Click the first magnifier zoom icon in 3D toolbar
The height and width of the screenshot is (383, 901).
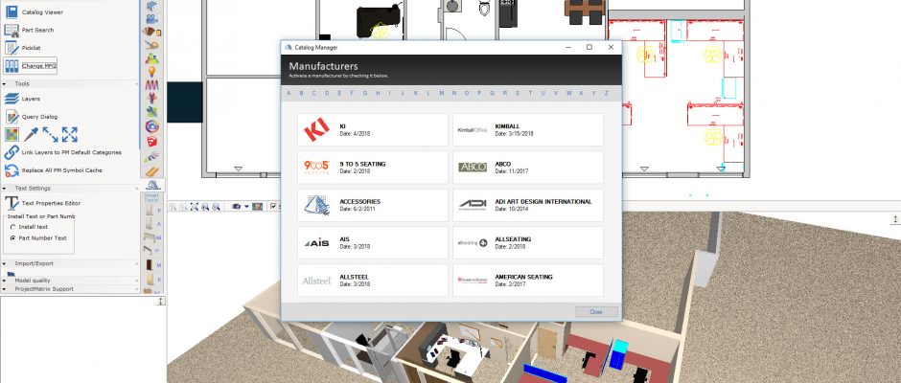click(205, 206)
